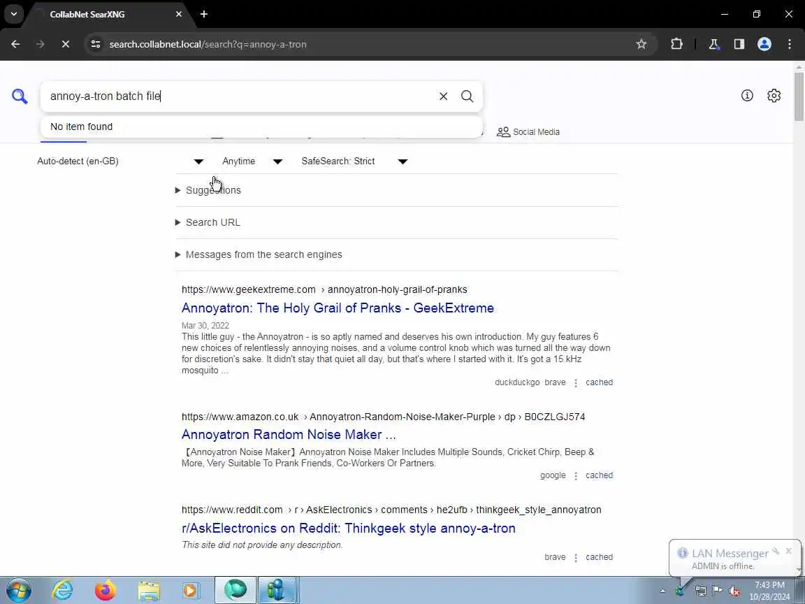805x604 pixels.
Task: Click the amazon.co.uk result URL
Action: click(x=384, y=417)
